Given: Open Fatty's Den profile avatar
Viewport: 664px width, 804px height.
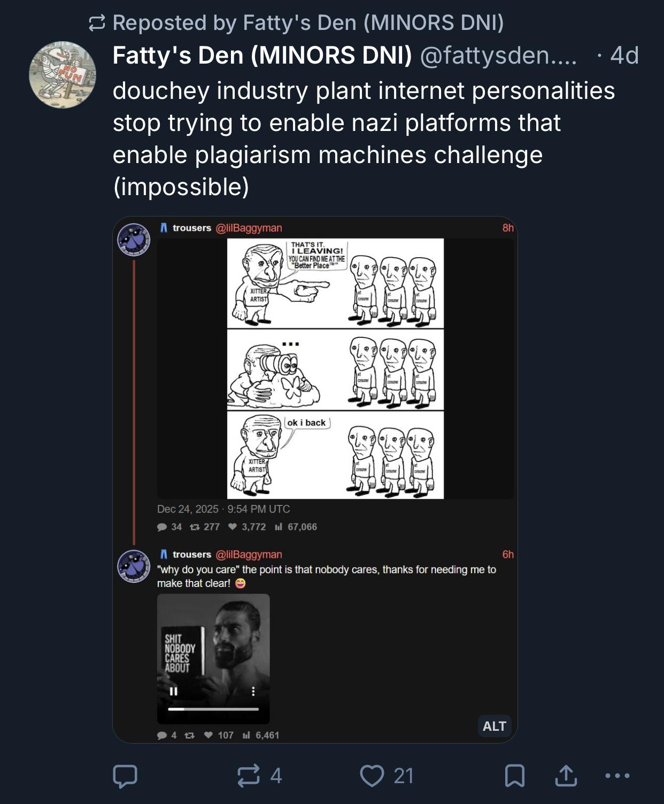Looking at the screenshot, I should tap(63, 75).
